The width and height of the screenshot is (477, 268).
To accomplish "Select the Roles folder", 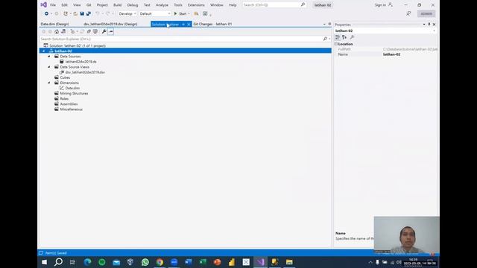I will [x=64, y=99].
